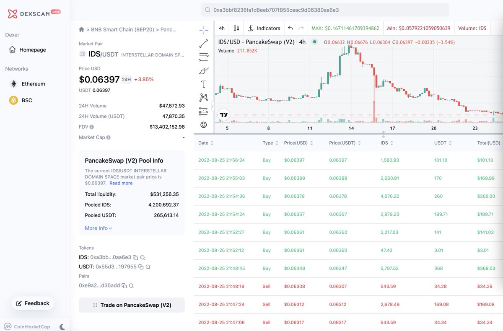
Task: Open the emoji icons tool
Action: click(204, 125)
